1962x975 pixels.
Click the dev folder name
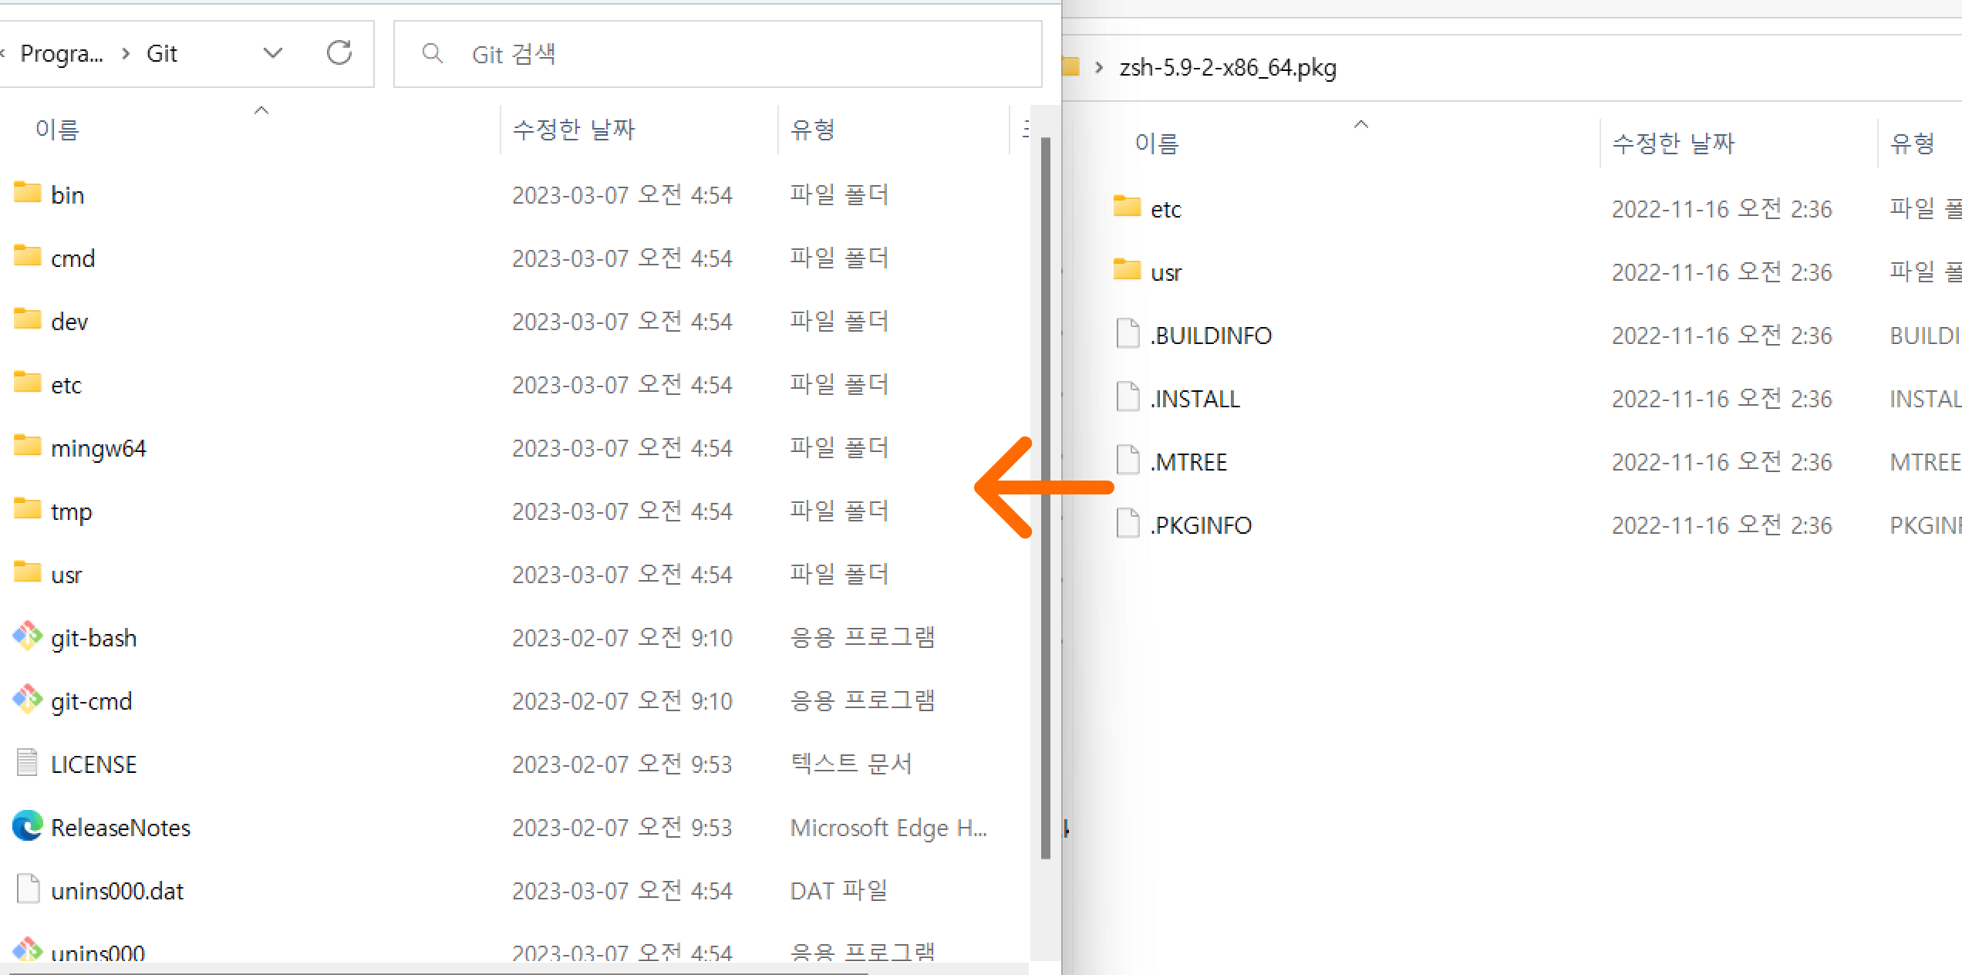(69, 322)
